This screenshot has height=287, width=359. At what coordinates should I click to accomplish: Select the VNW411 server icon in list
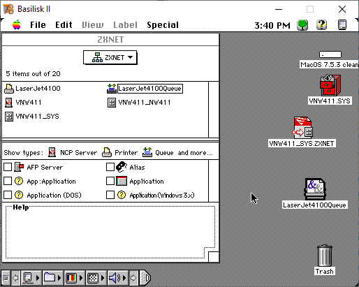tap(9, 103)
